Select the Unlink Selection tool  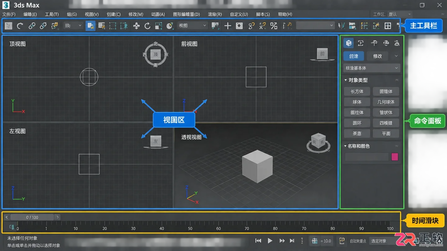tap(43, 26)
